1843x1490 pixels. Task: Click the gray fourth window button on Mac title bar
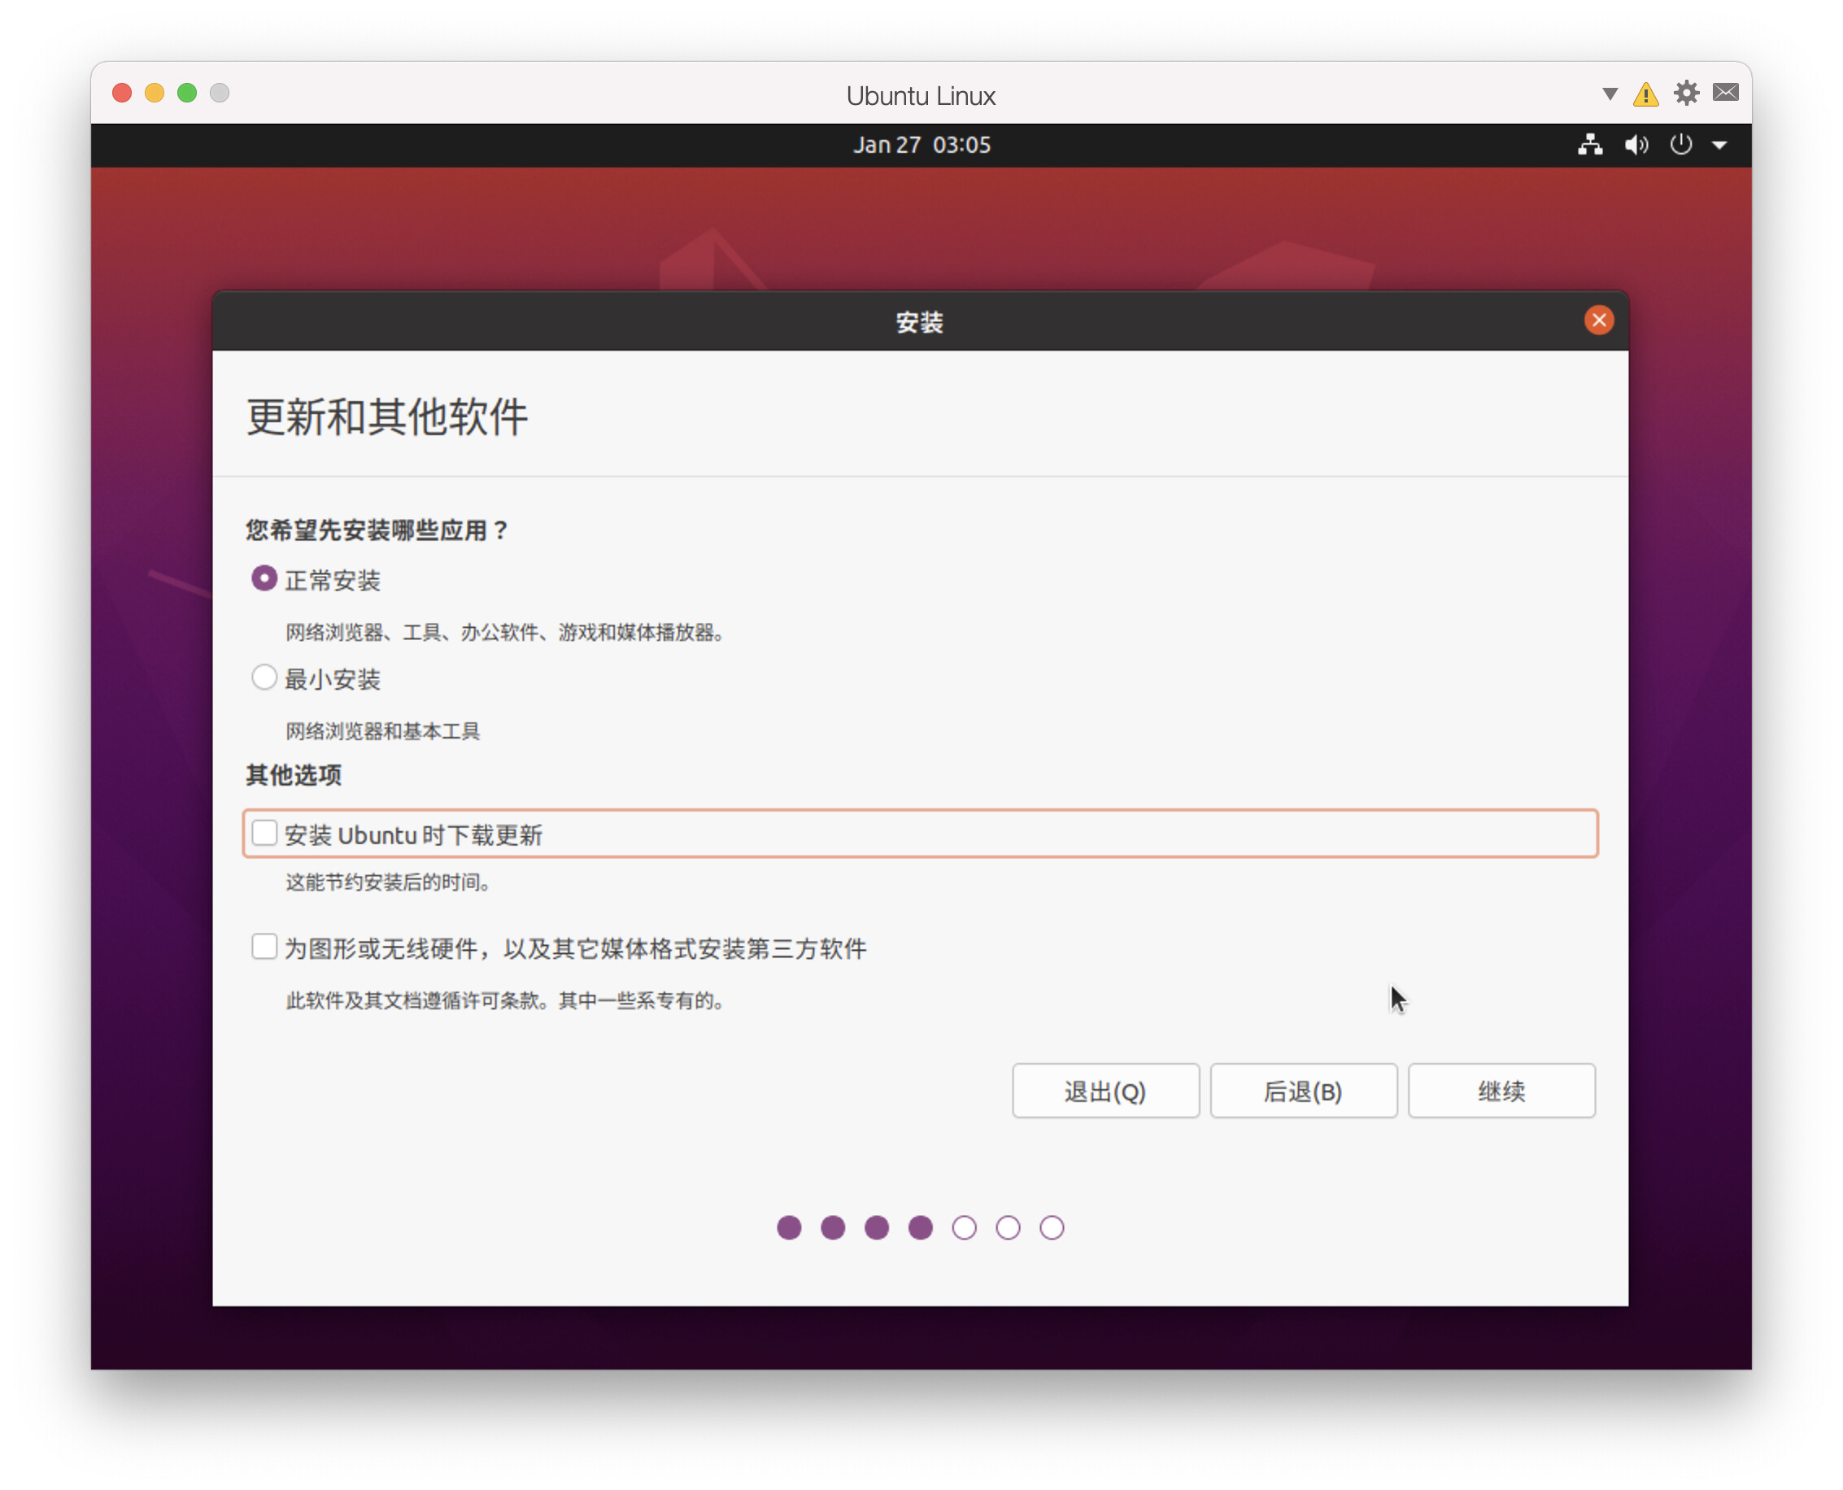(220, 93)
